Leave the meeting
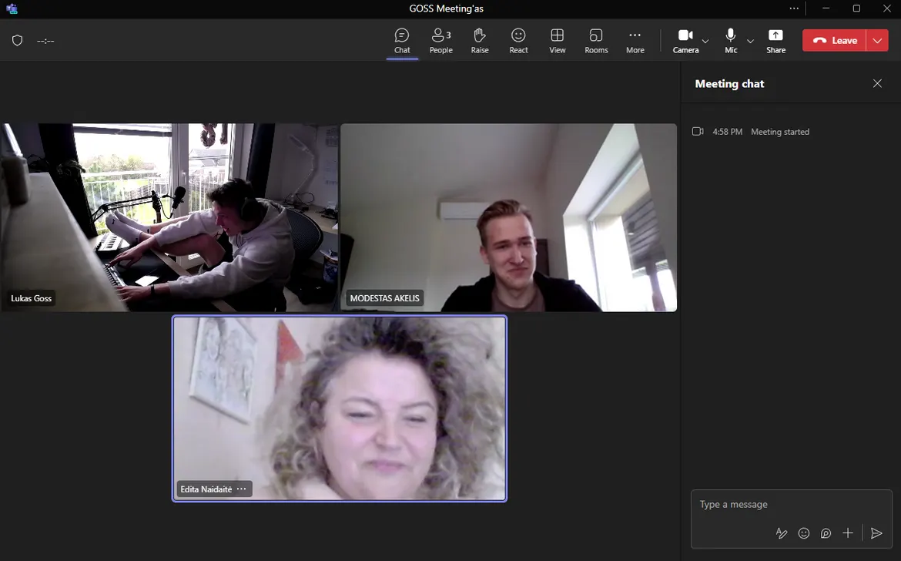Screen dimensions: 901x561 coord(834,40)
